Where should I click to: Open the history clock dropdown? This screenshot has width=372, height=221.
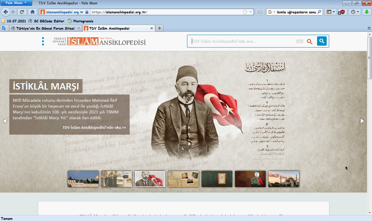pyautogui.click(x=355, y=12)
